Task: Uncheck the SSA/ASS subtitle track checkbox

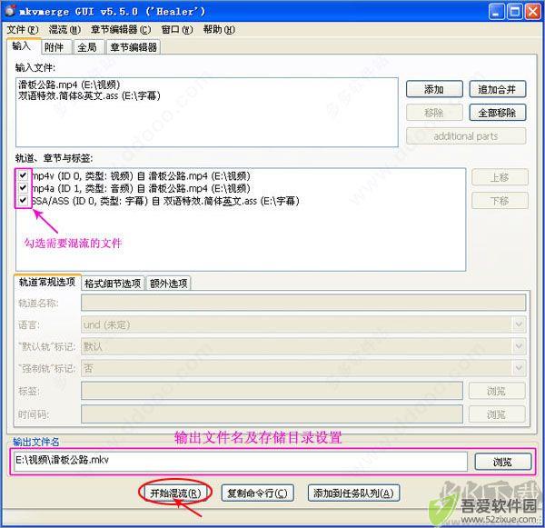Action: click(x=23, y=201)
